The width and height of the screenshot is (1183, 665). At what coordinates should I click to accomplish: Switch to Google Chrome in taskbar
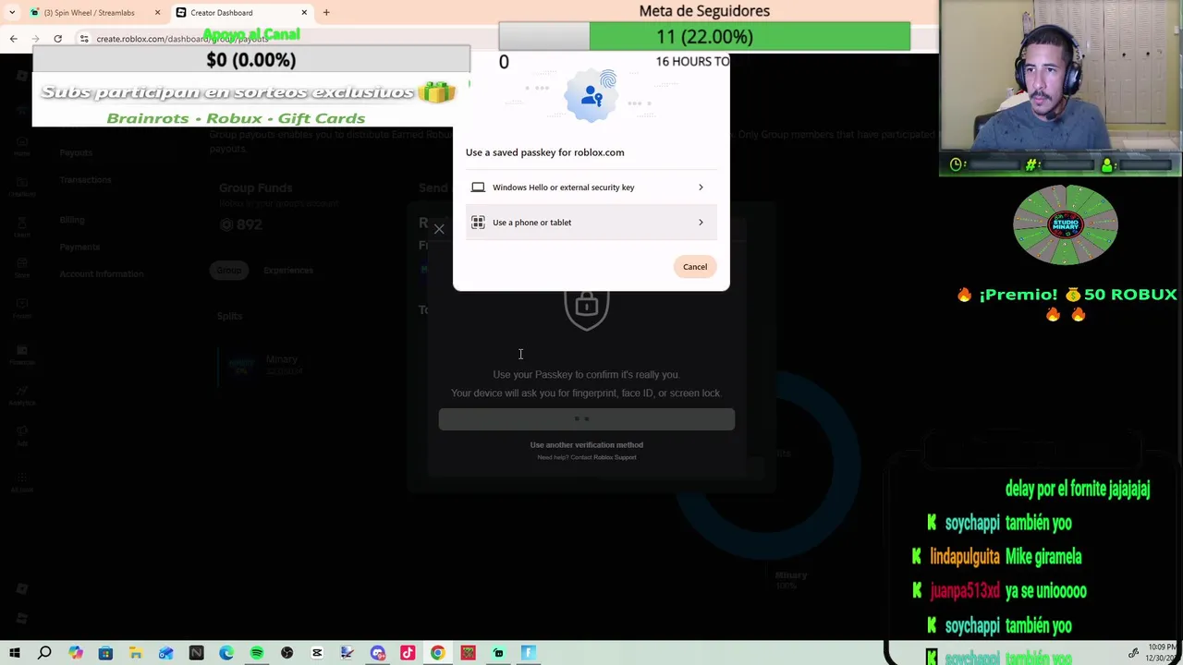pos(437,654)
